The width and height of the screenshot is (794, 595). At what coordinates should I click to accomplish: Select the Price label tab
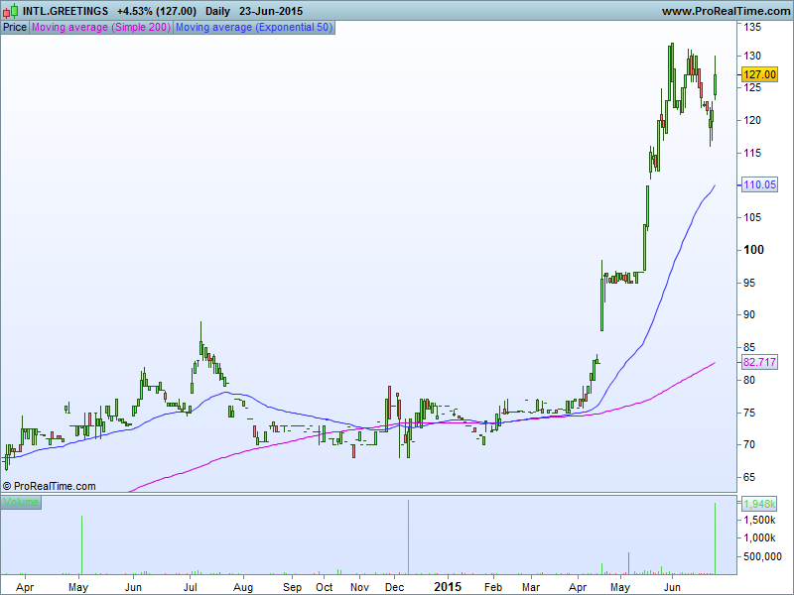(15, 28)
